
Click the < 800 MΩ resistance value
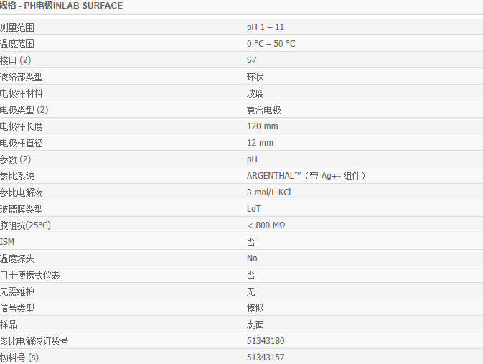(266, 225)
